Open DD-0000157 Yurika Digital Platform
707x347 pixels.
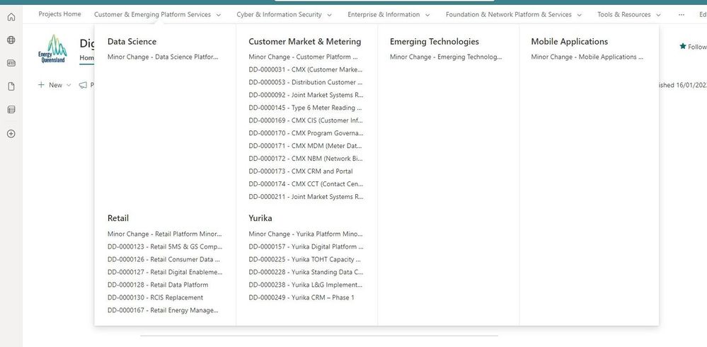[x=306, y=246]
